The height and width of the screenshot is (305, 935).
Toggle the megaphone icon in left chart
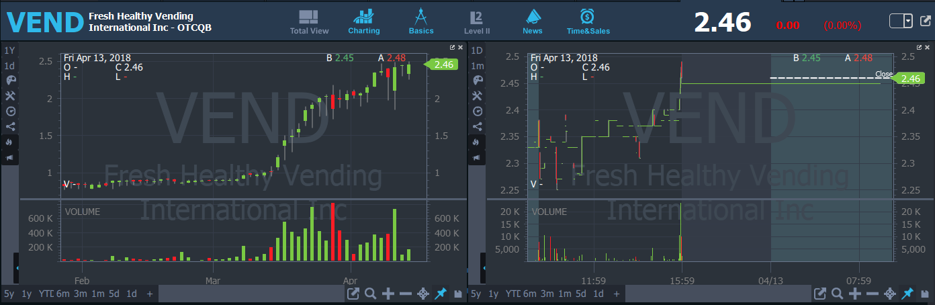click(9, 157)
